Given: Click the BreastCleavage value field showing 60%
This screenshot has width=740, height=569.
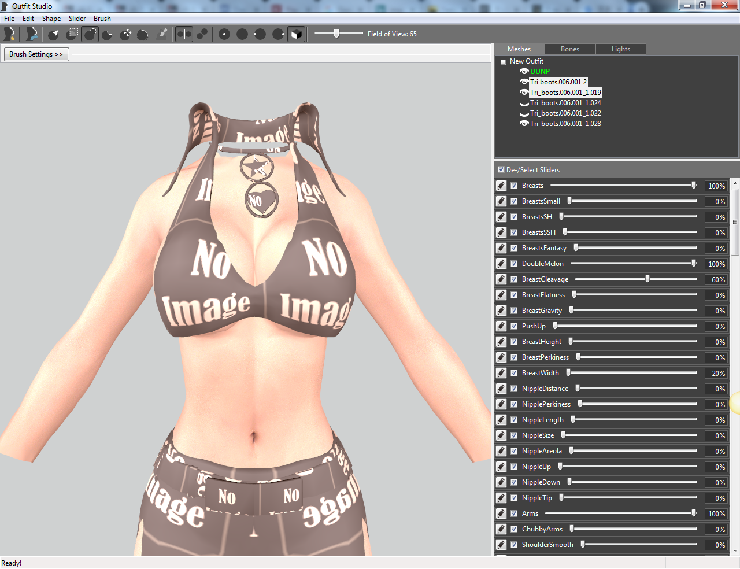Looking at the screenshot, I should pyautogui.click(x=716, y=279).
